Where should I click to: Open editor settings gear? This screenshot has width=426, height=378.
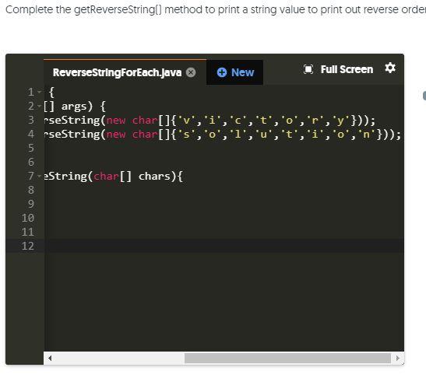click(390, 68)
